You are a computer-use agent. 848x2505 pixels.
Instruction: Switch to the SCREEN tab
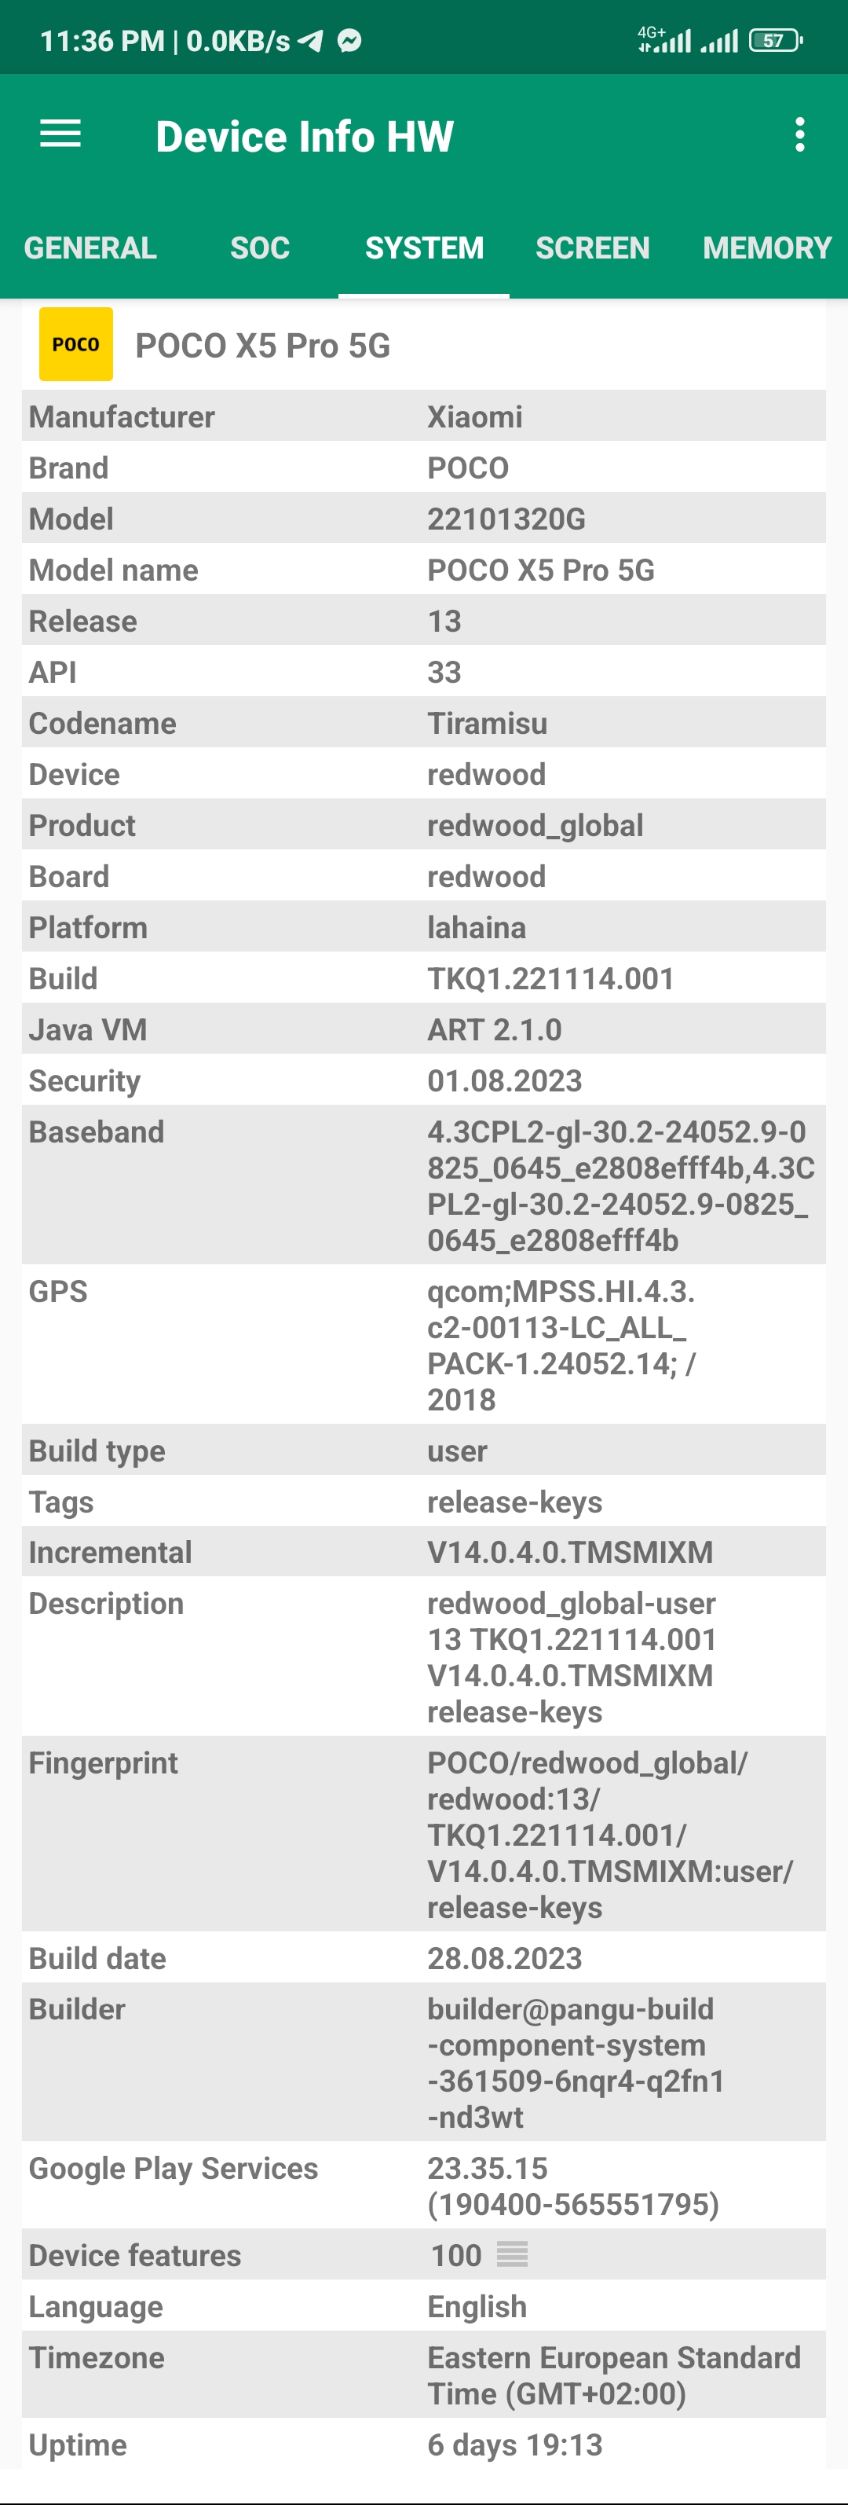click(x=593, y=248)
